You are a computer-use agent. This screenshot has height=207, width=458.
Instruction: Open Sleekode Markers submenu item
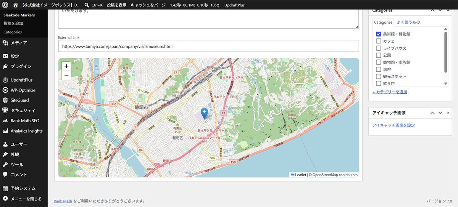[19, 15]
